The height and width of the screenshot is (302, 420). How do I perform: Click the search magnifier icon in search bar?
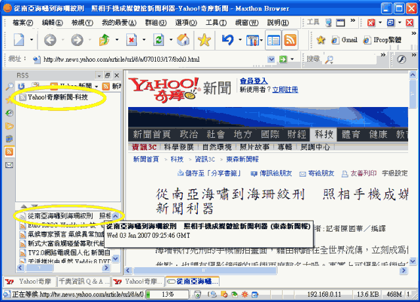[329, 59]
